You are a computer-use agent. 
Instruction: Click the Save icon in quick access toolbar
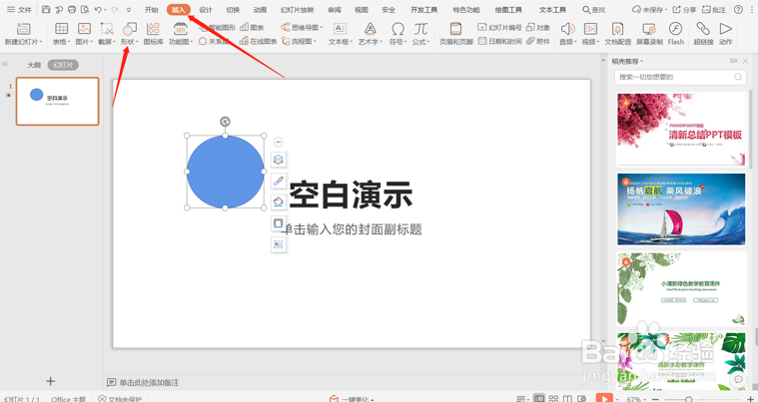click(46, 10)
